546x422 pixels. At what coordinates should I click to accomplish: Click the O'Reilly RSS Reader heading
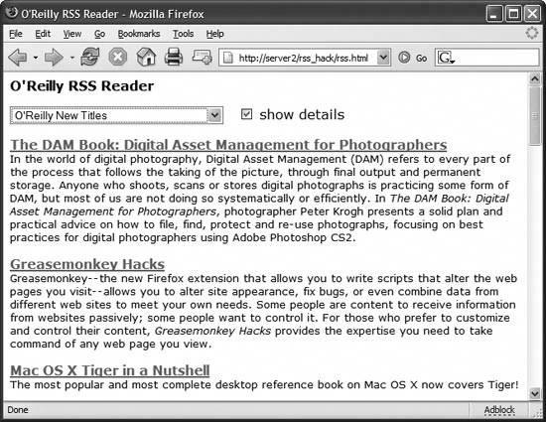click(81, 86)
